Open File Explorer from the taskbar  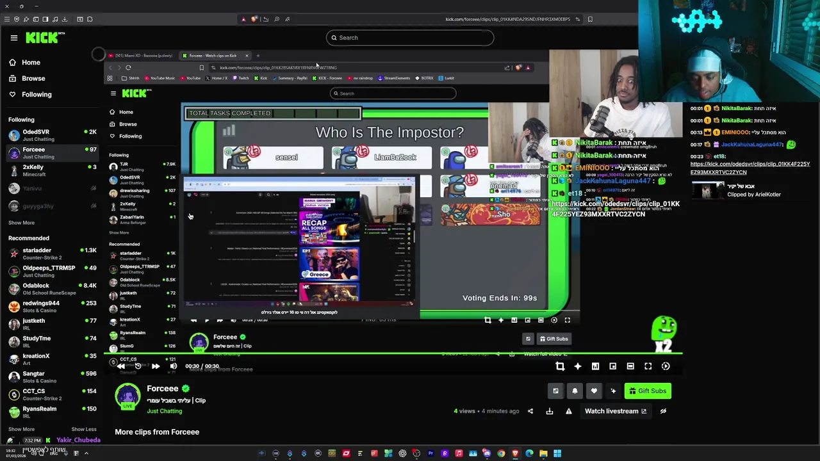click(x=543, y=453)
